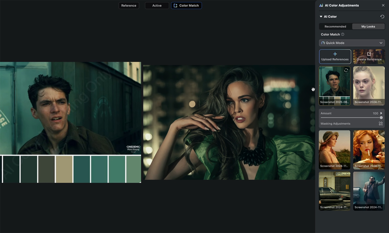Click the Color Match help info icon
This screenshot has height=233, width=389.
(343, 34)
